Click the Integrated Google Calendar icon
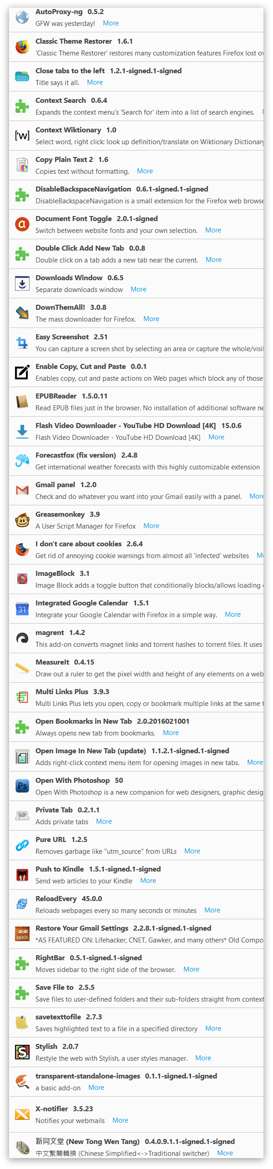The height and width of the screenshot is (1169, 273). pos(22,609)
